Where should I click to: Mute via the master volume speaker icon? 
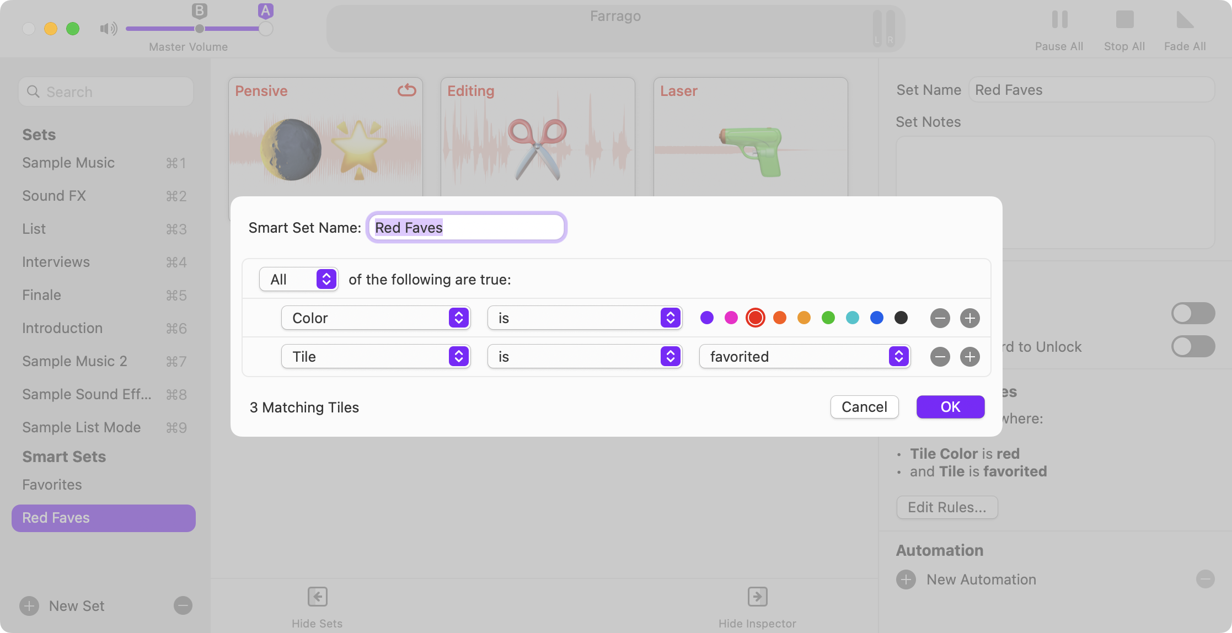pos(109,29)
